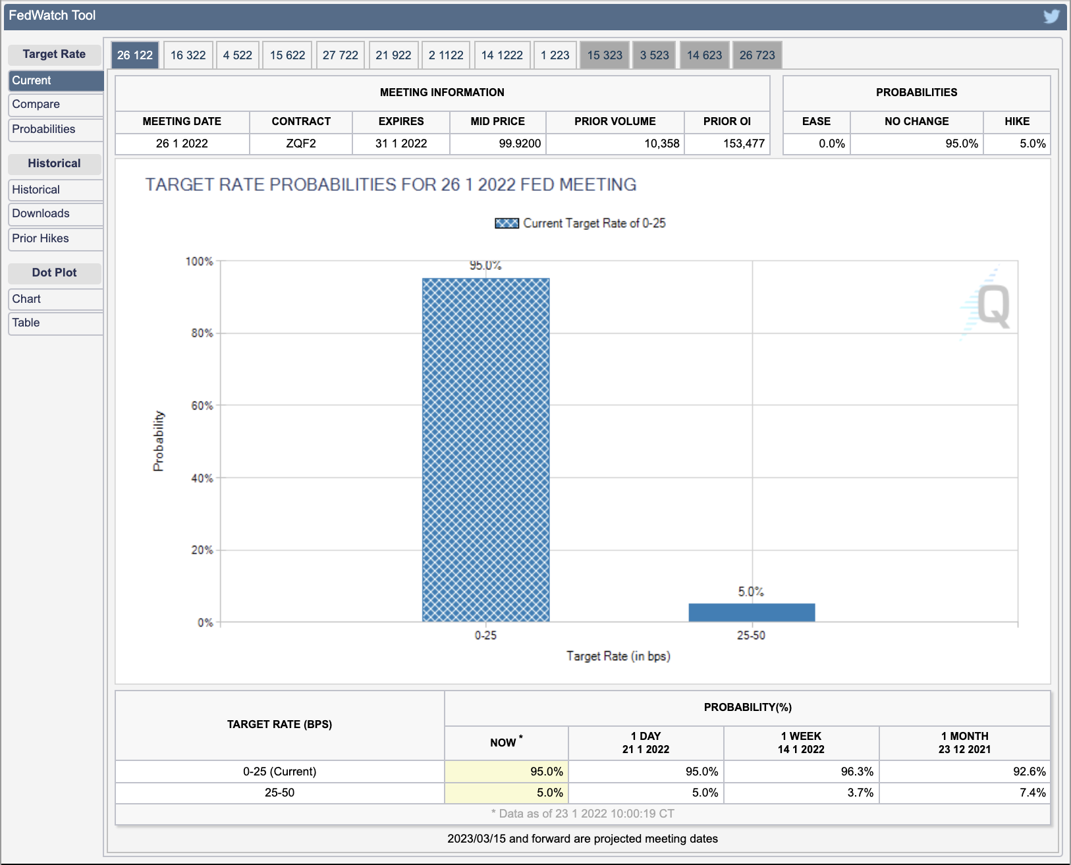This screenshot has width=1071, height=865.
Task: Click the 99.9200 mid price value
Action: [x=499, y=144]
